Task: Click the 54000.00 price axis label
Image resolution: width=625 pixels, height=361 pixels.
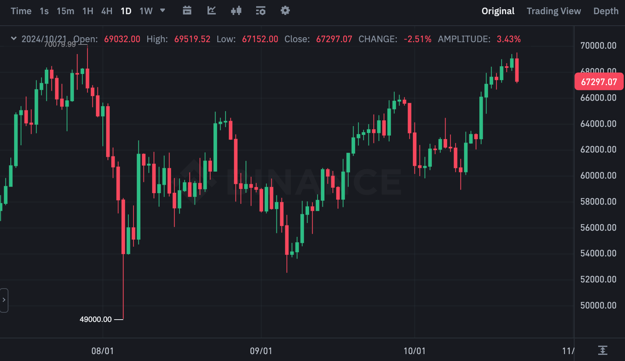Action: point(598,253)
